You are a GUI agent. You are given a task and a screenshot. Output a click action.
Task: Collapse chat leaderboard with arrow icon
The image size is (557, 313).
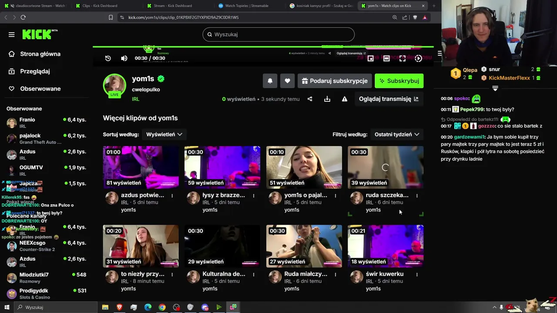(x=495, y=88)
